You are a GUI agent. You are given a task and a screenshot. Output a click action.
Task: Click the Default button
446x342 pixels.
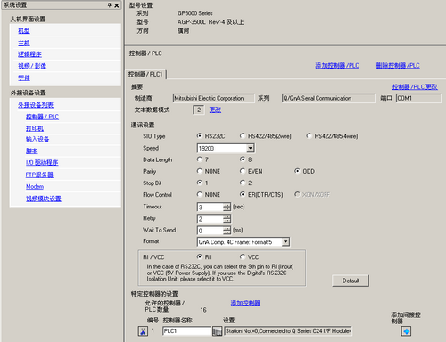(351, 281)
